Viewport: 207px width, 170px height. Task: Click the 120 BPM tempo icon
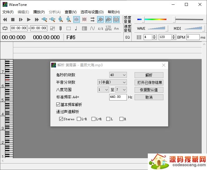[x=108, y=28]
